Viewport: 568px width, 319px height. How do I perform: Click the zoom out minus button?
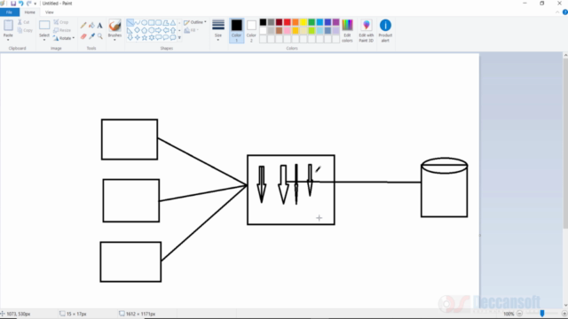pyautogui.click(x=519, y=314)
